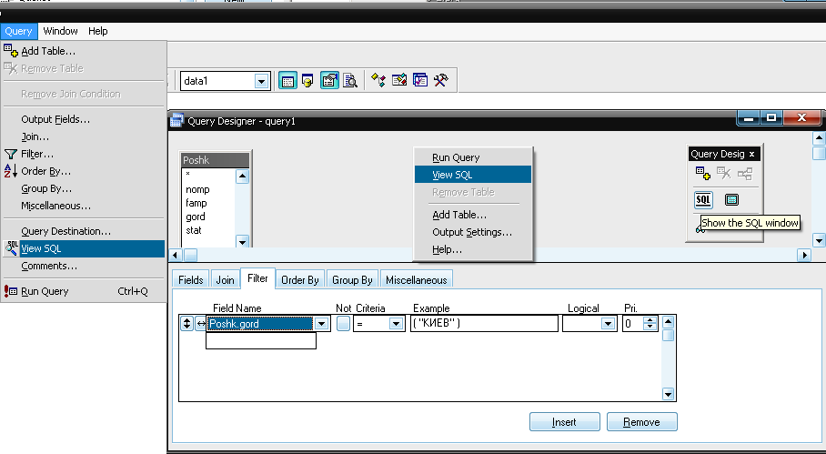This screenshot has width=826, height=454.
Task: Switch to the Join tab
Action: click(225, 279)
